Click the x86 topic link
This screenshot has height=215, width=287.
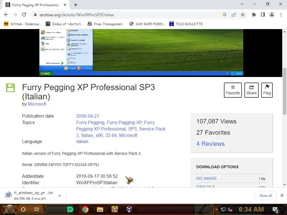[99, 135]
